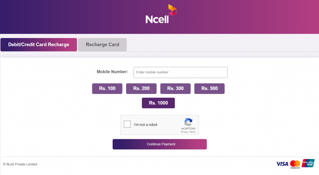Open the reCAPTCHA Terms link

[x=192, y=132]
